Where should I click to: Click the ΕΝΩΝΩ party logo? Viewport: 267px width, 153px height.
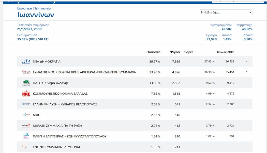[26, 147]
